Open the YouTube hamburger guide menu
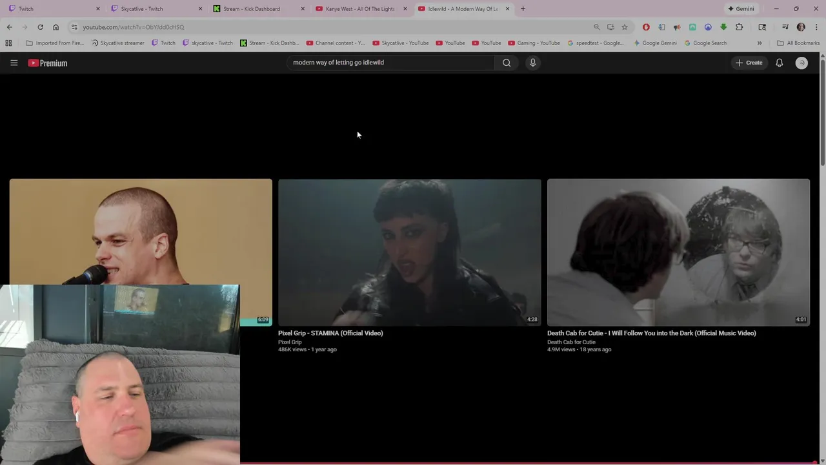This screenshot has width=826, height=465. (14, 63)
